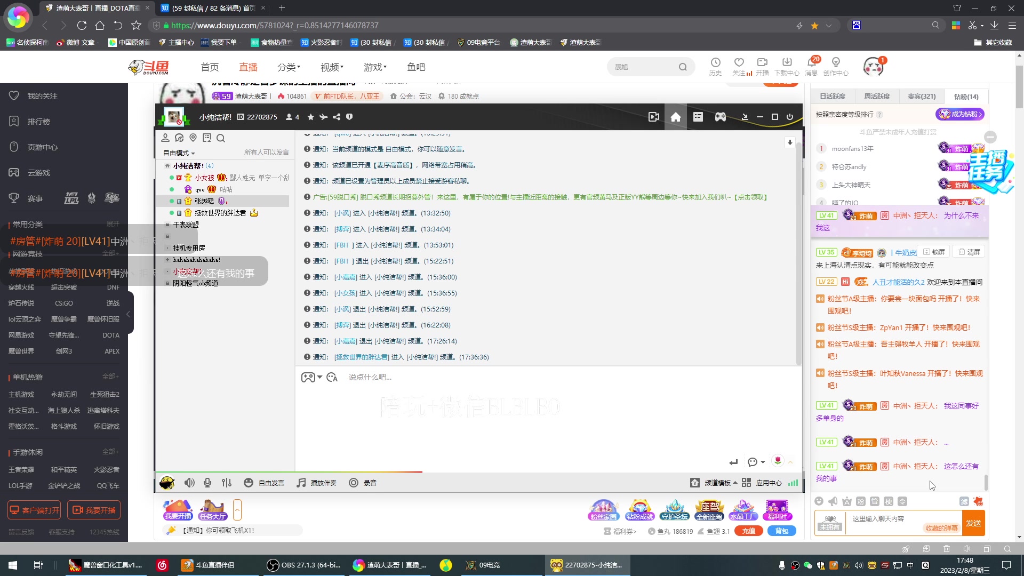Click the airplane icon in the YY channel header
The image size is (1024, 576).
tap(324, 117)
